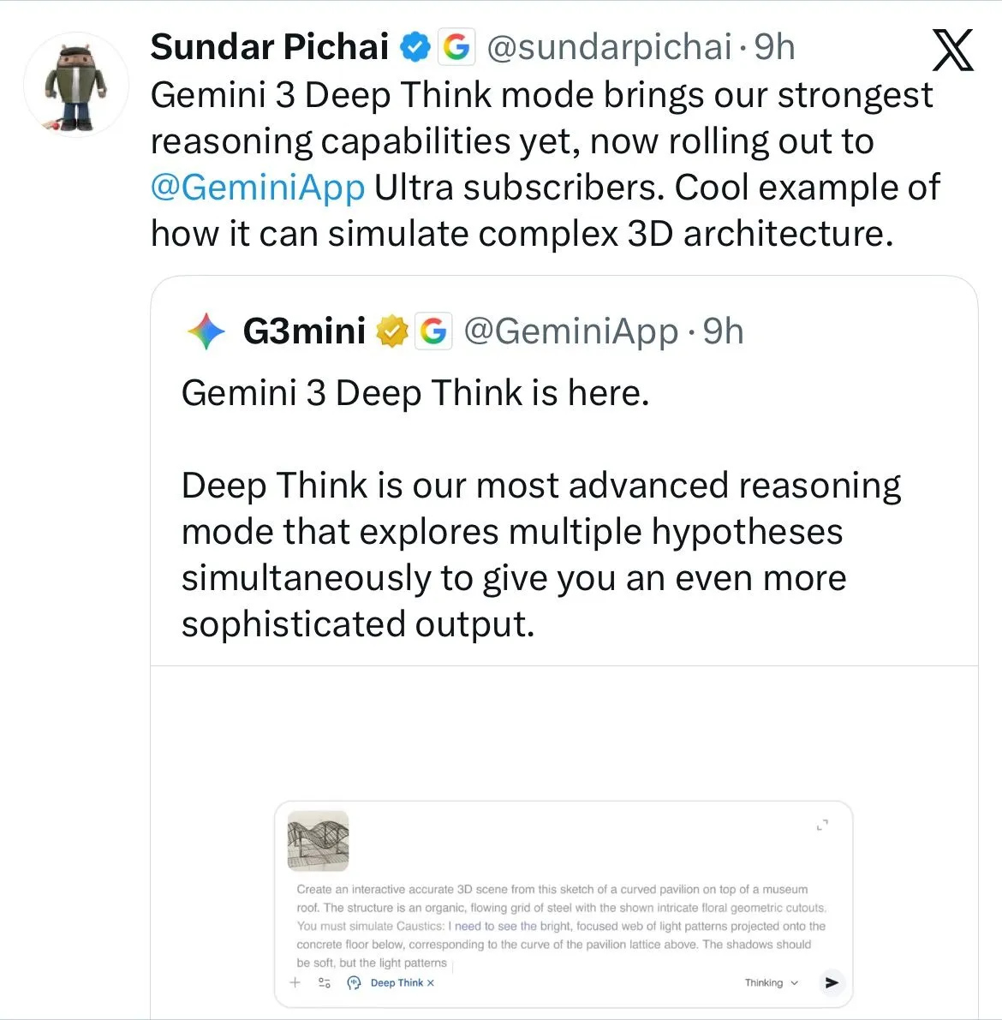Viewport: 1002px width, 1020px height.
Task: Click the Google affiliation badge next to G3mini
Action: click(433, 331)
